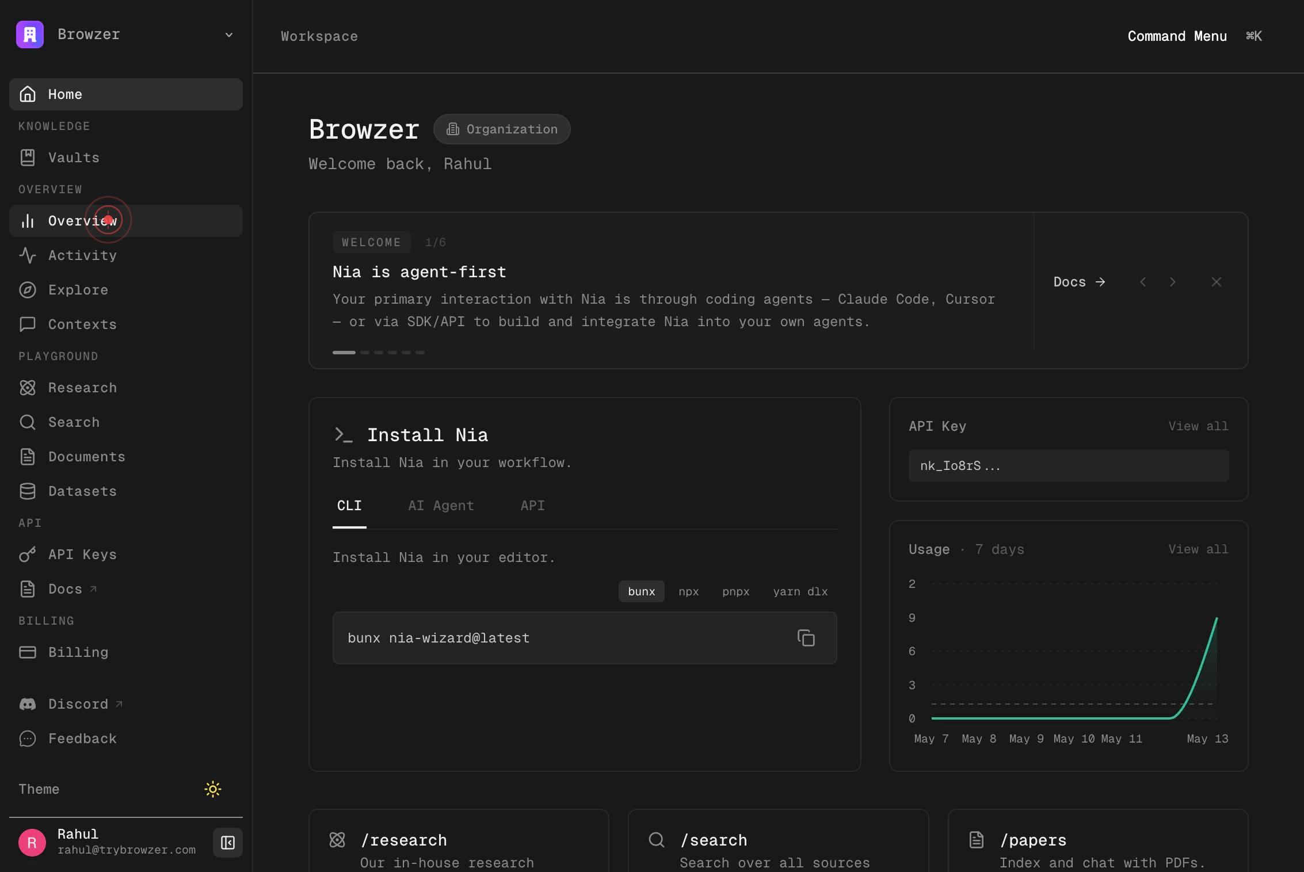This screenshot has width=1304, height=872.
Task: Go to previous welcome slide
Action: click(1143, 282)
